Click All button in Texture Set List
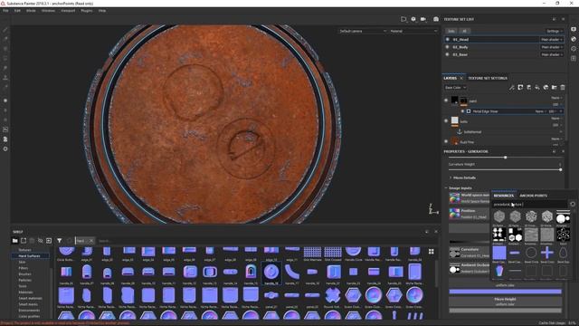Screen dimensions: 579x326 (x=464, y=31)
